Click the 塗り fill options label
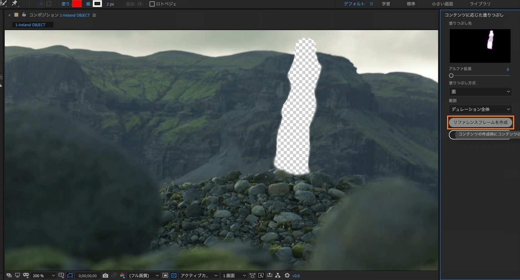 coord(65,4)
